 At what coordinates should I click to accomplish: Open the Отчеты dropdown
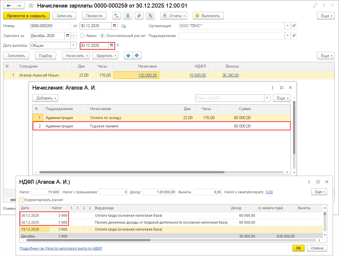coord(174,16)
